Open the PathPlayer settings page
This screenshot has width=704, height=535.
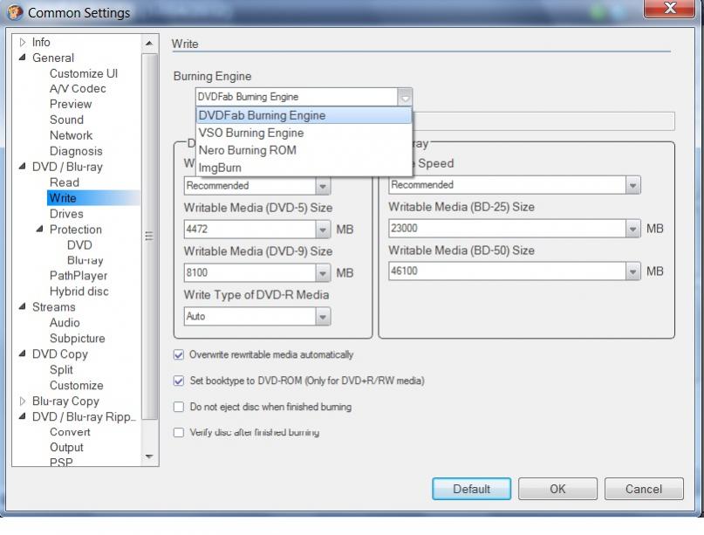(79, 276)
